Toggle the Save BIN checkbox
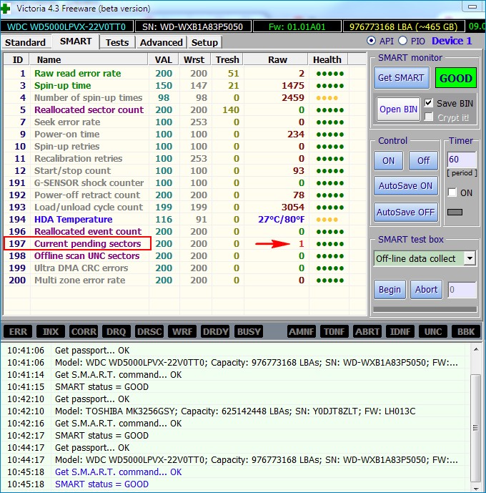Viewport: 486px width, 493px height. [429, 103]
